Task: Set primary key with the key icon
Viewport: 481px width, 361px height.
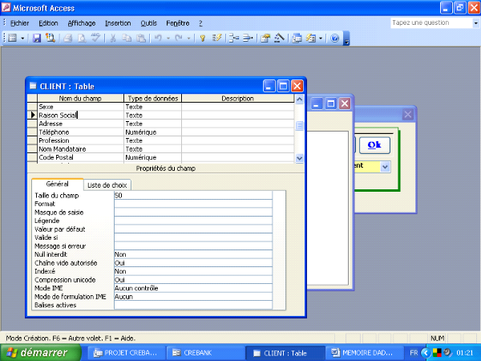Action: coord(203,38)
